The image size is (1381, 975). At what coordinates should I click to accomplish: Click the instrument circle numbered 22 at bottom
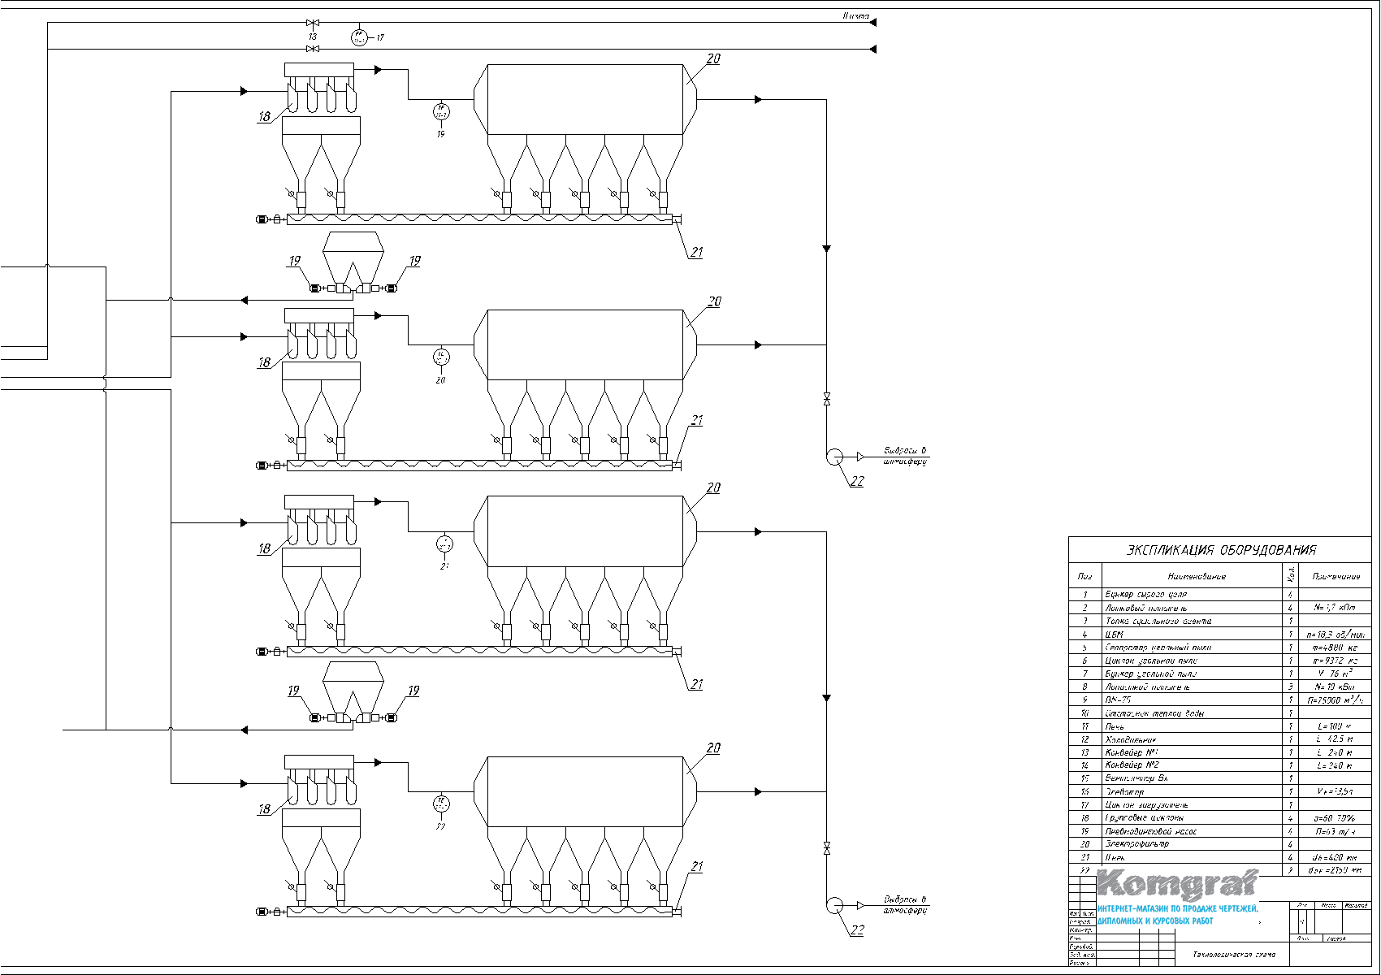[441, 804]
